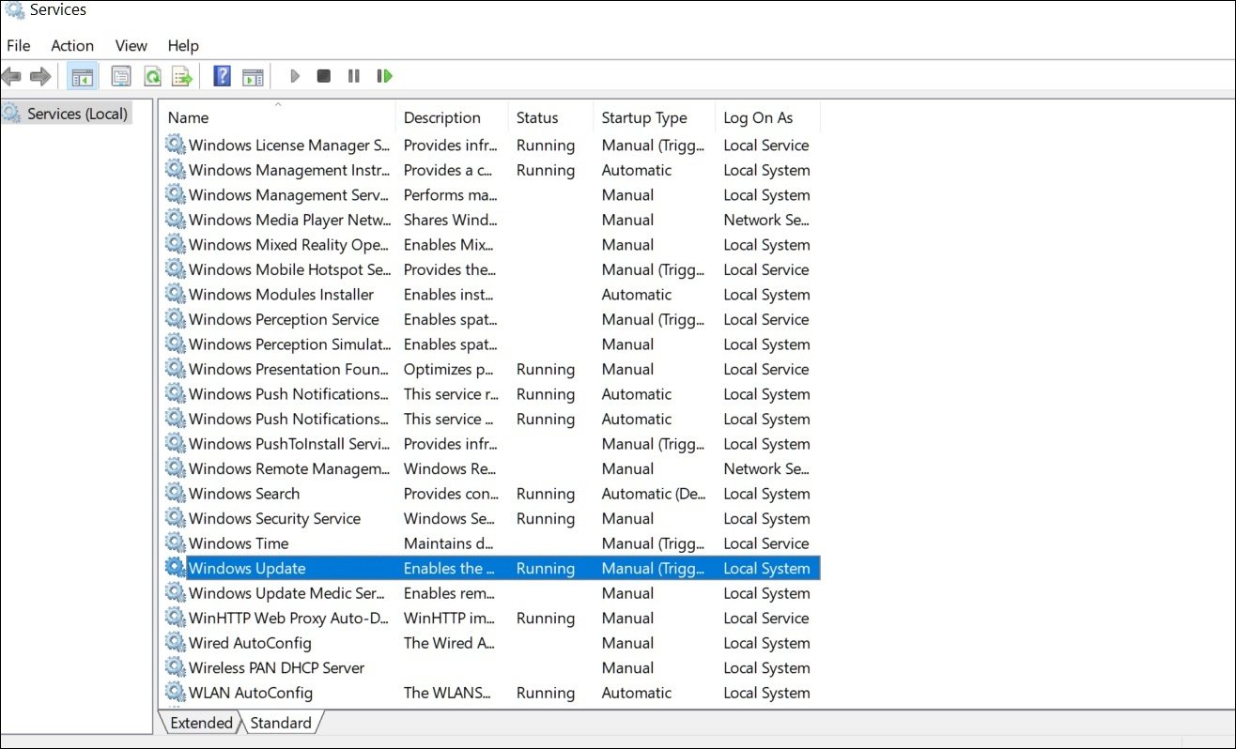
Task: Click gear icon beside Windows Perception Service
Action: (x=175, y=319)
